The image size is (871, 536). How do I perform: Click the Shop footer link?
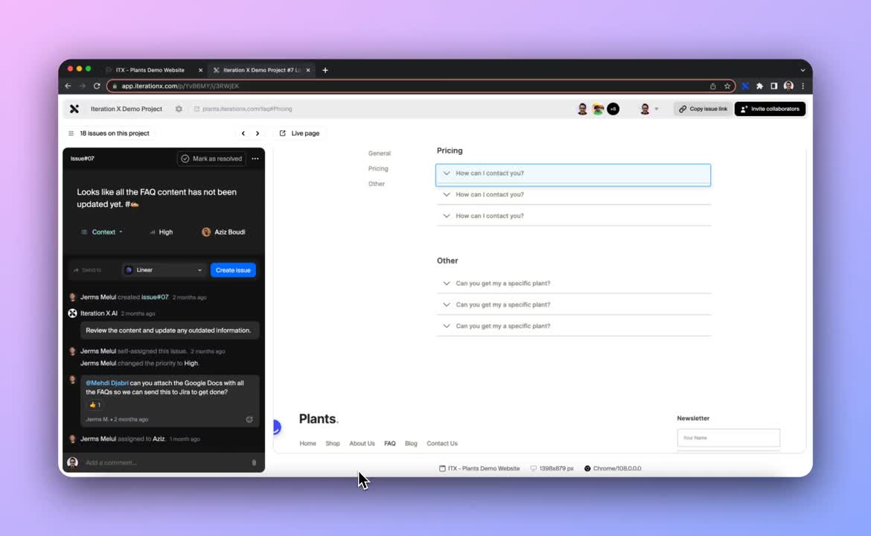tap(333, 443)
